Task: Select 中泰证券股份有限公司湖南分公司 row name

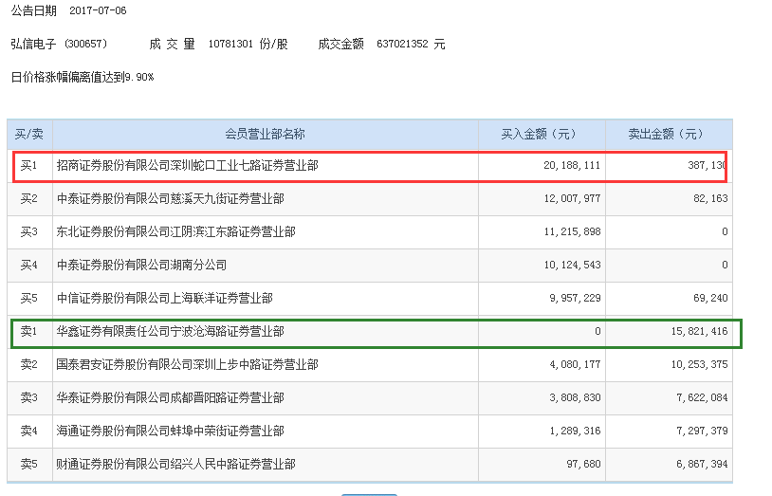Action: coord(141,265)
